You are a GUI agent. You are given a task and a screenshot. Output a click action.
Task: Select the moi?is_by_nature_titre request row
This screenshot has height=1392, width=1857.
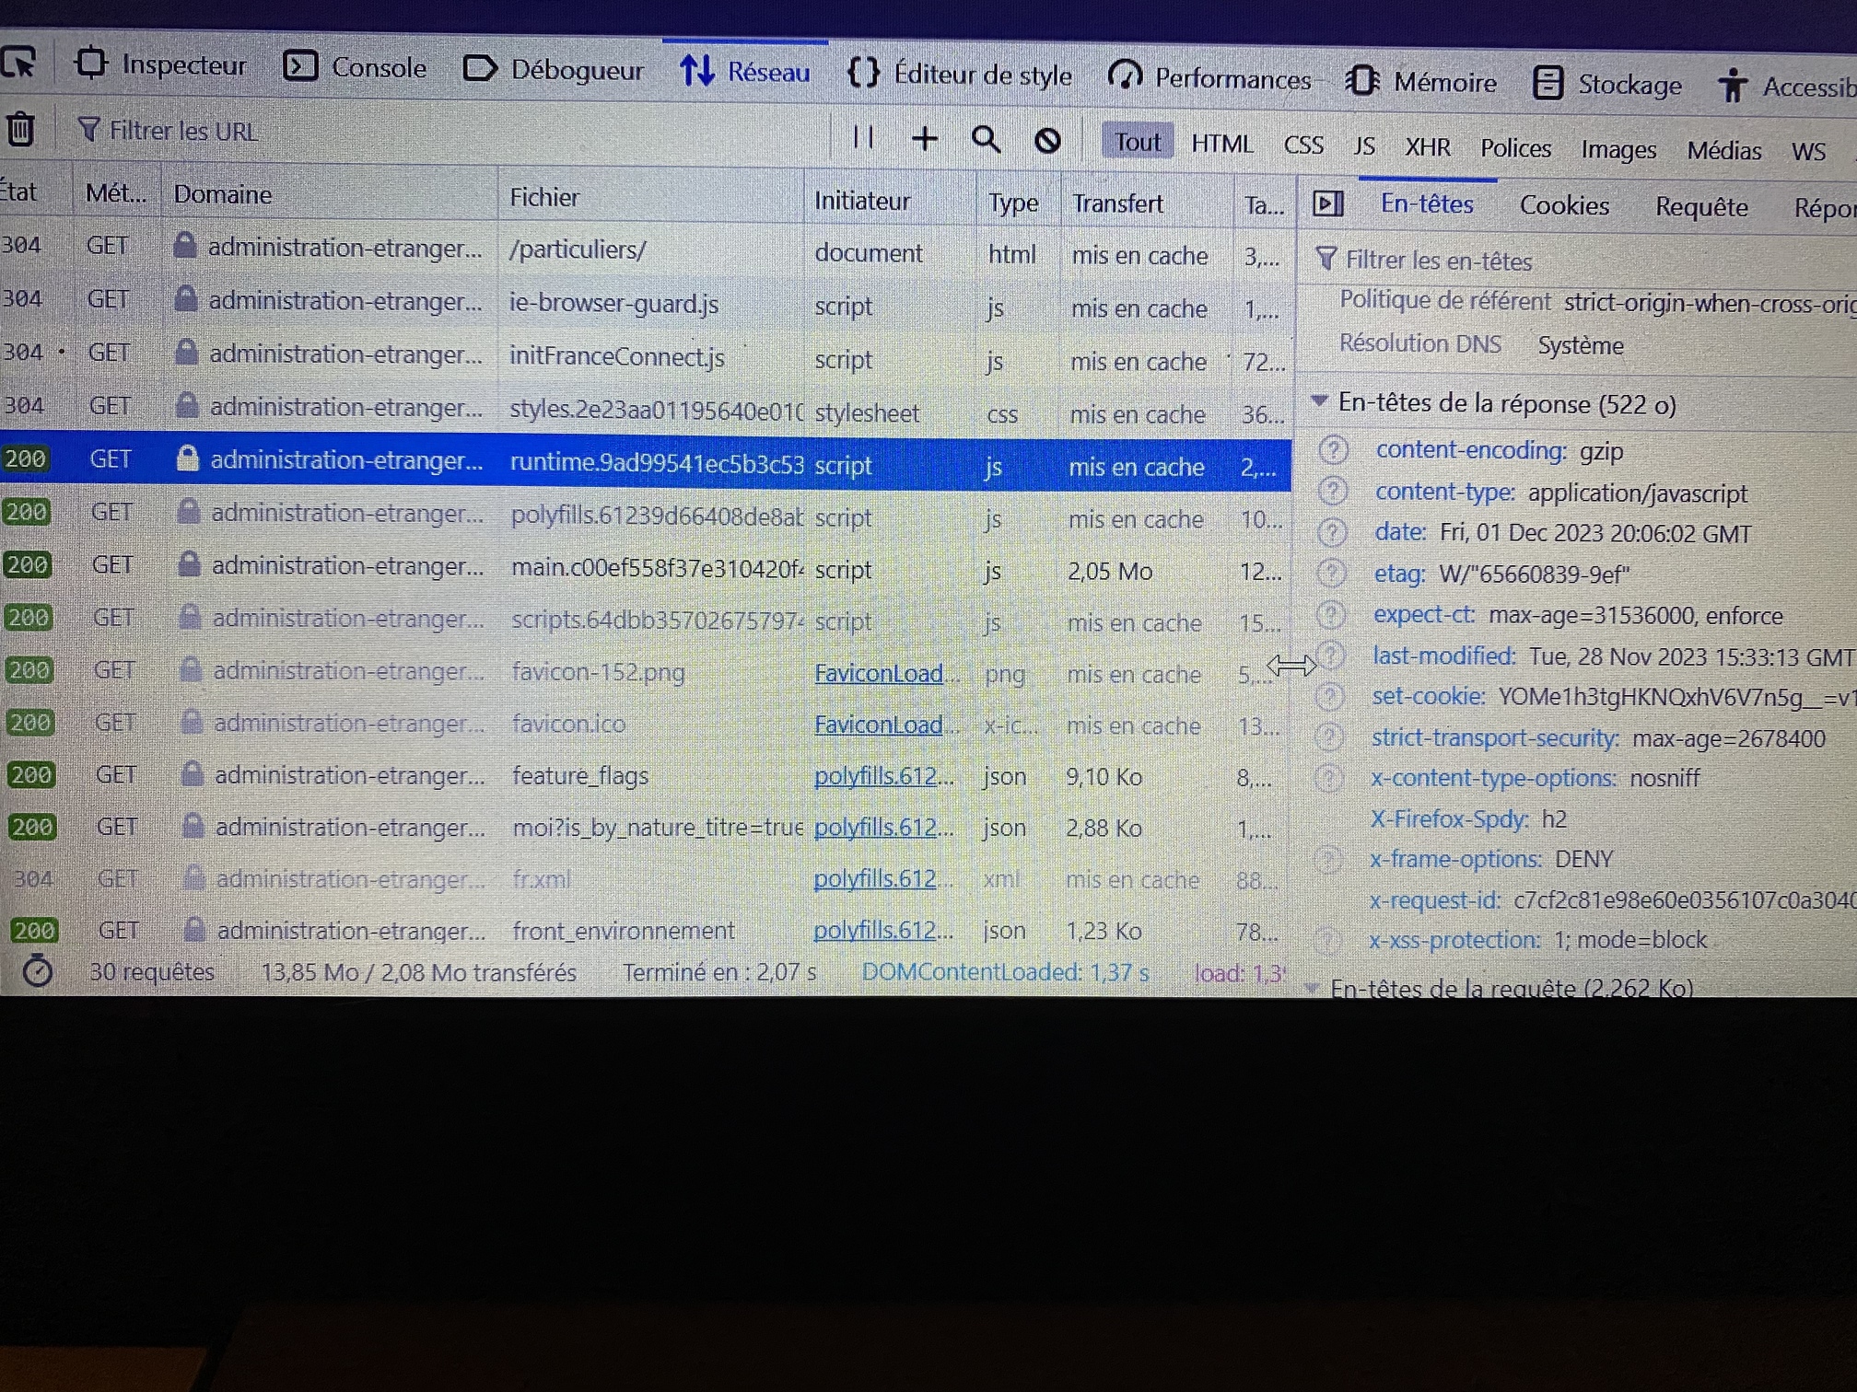tap(645, 827)
